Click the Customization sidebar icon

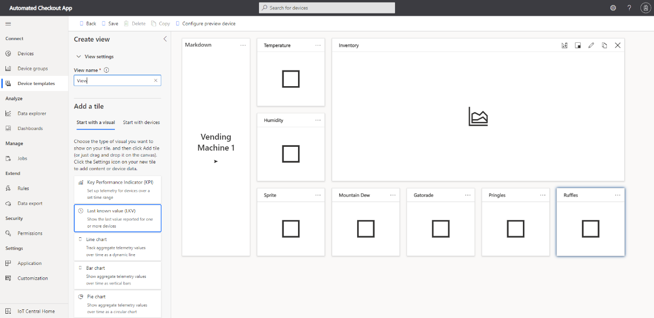pos(8,278)
